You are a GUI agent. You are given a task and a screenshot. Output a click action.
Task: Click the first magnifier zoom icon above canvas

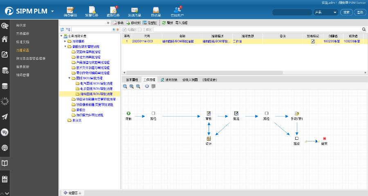125,86
